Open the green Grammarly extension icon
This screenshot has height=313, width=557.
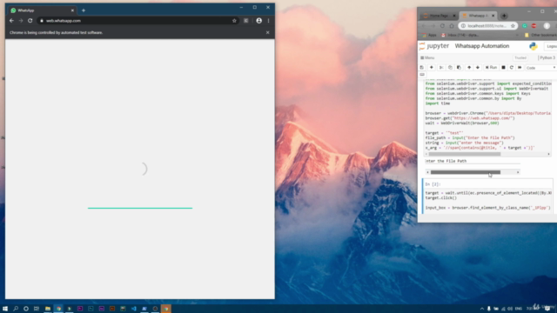[x=525, y=26]
